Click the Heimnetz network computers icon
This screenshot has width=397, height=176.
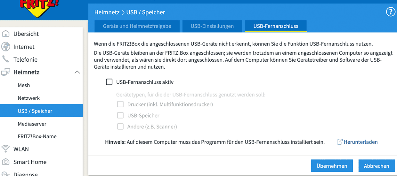pos(6,72)
